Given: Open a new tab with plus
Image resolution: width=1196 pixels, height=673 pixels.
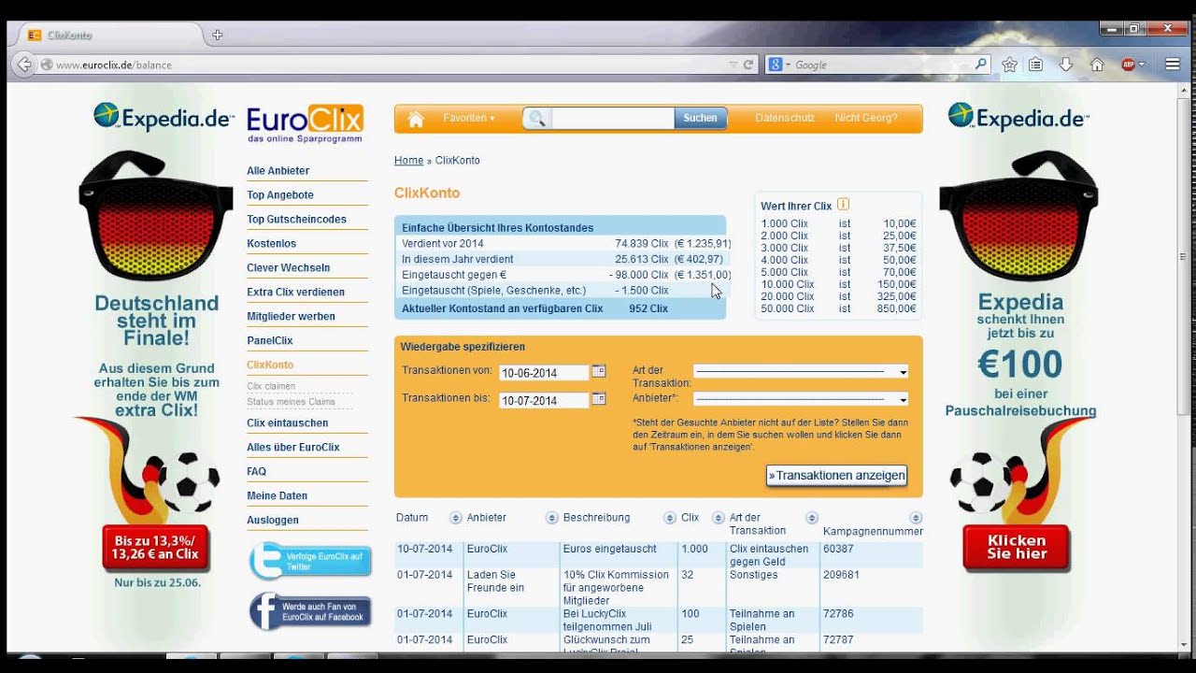Looking at the screenshot, I should pyautogui.click(x=218, y=35).
